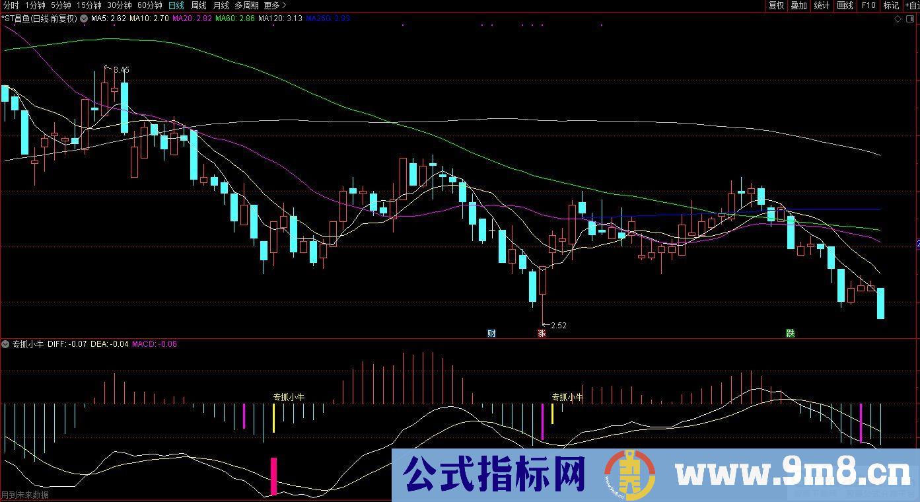The width and height of the screenshot is (920, 502).
Task: Click the first 专抓小牛 signal label
Action: pos(289,397)
